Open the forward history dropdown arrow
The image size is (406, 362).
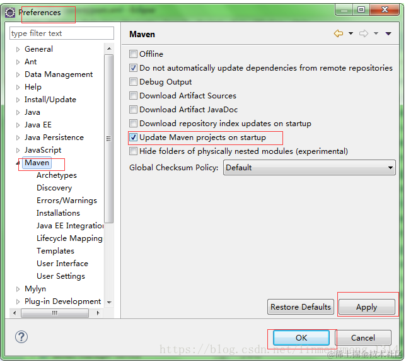[377, 33]
